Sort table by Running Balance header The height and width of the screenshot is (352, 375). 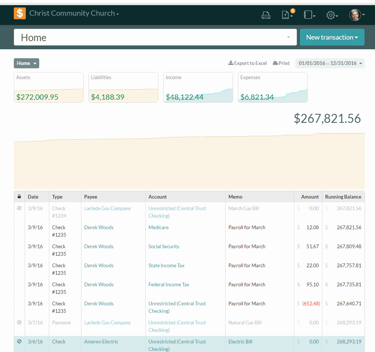click(343, 197)
